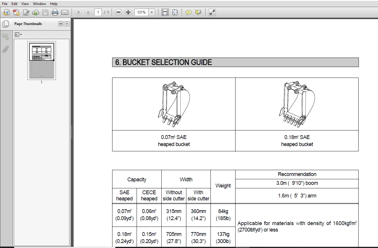
Task: Click the '0.18m³ SAE heaped bucket' caption
Action: pyautogui.click(x=297, y=141)
